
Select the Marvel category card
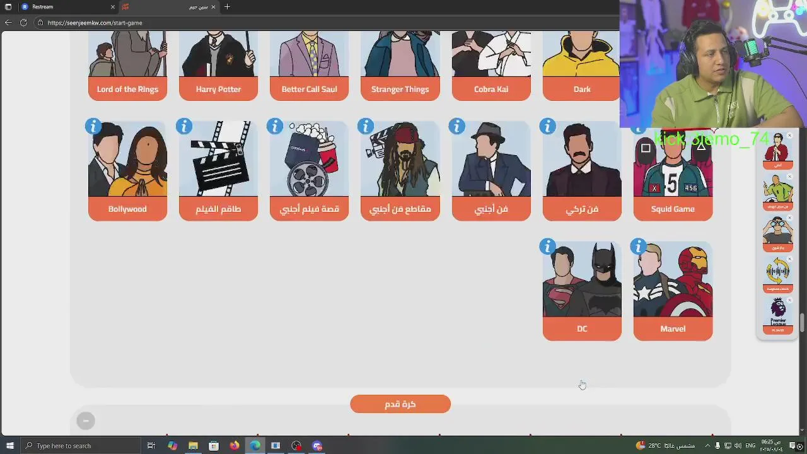point(673,291)
